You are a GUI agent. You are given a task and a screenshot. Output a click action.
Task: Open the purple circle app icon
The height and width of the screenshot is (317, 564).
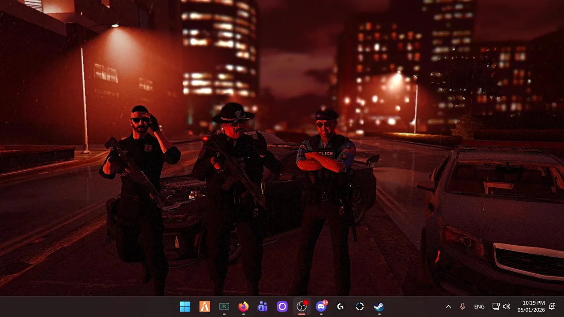point(282,306)
